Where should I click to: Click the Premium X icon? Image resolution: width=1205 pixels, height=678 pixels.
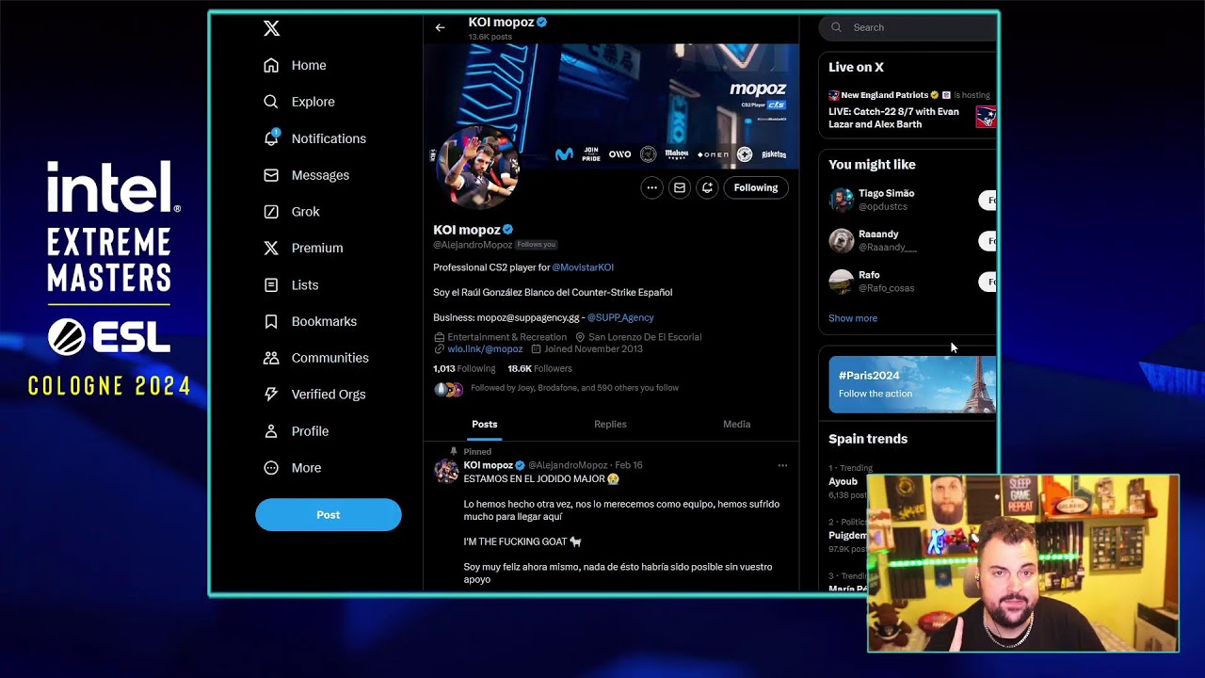click(x=271, y=248)
